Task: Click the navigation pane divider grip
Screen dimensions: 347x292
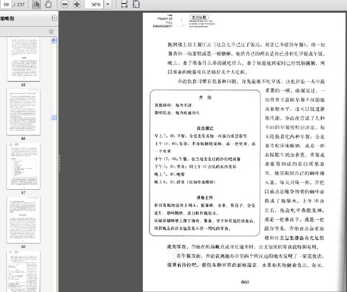Action: [59, 162]
